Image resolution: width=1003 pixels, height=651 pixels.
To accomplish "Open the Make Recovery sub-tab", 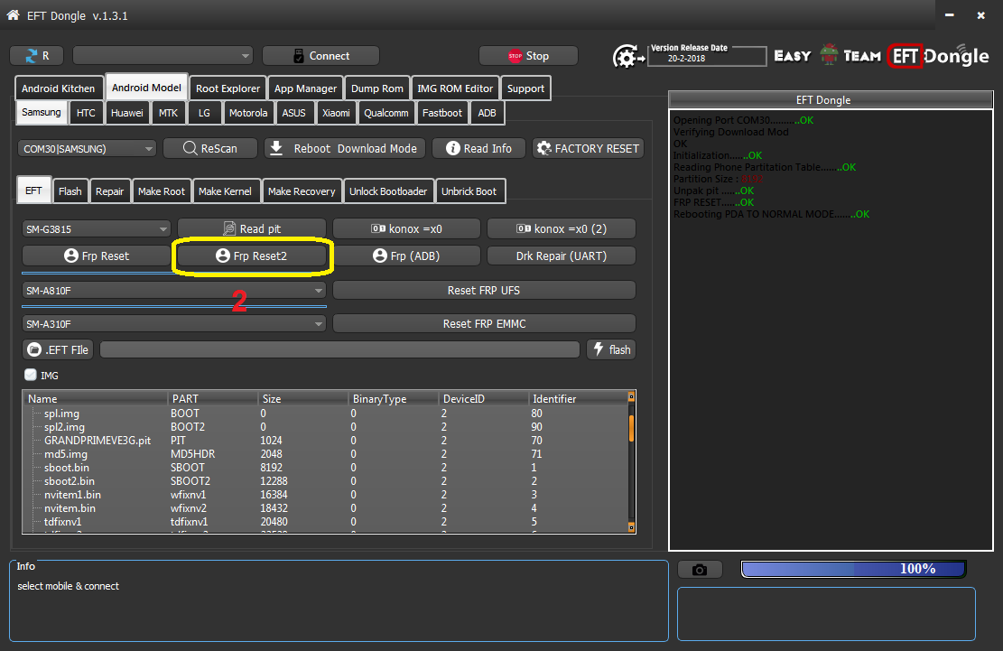I will click(x=302, y=191).
